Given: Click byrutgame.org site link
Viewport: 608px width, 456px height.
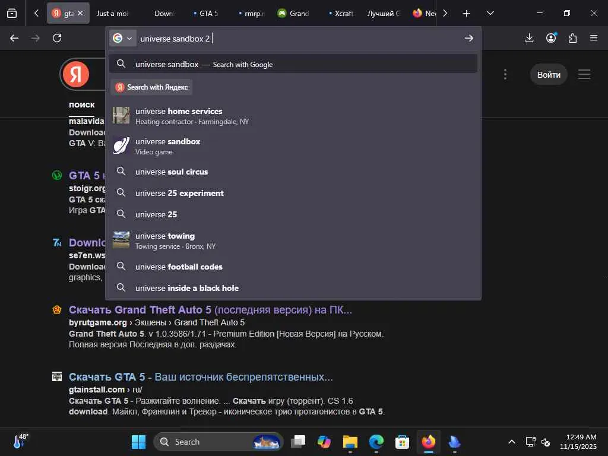Looking at the screenshot, I should [x=98, y=322].
